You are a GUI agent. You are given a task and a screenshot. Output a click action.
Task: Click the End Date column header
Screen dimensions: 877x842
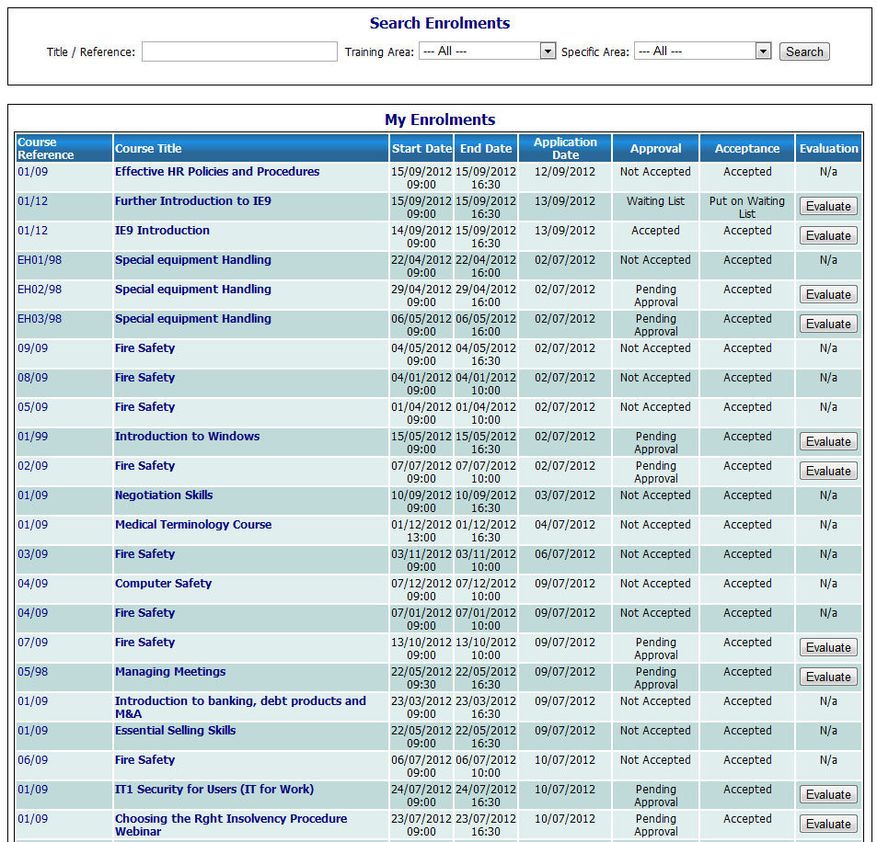(x=486, y=149)
